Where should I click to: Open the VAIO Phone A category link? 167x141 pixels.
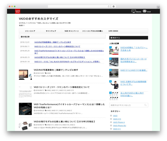pyautogui.click(x=119, y=122)
